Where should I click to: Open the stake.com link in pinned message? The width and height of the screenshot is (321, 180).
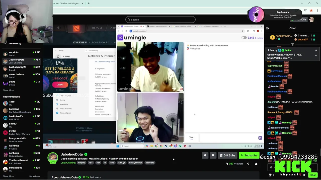point(279,58)
